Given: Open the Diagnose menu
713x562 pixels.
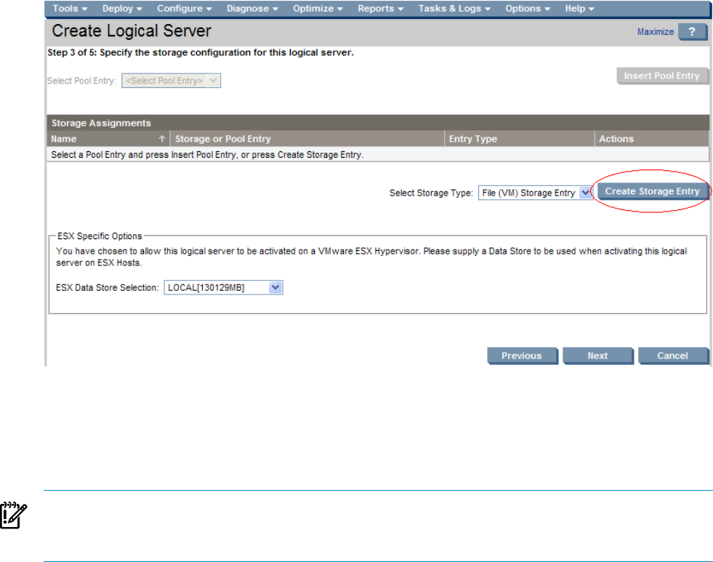Looking at the screenshot, I should coord(251,9).
